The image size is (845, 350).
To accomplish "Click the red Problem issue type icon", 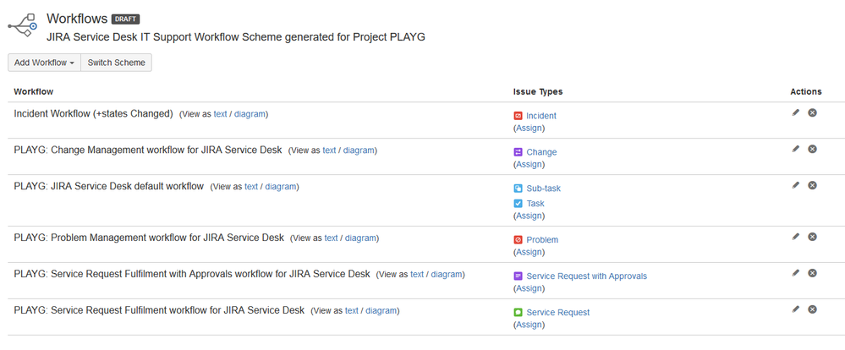I will [518, 239].
